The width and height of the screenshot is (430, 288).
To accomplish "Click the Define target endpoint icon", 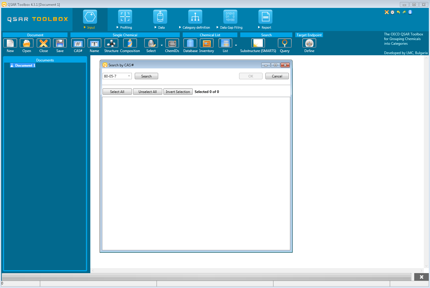I will [x=309, y=43].
